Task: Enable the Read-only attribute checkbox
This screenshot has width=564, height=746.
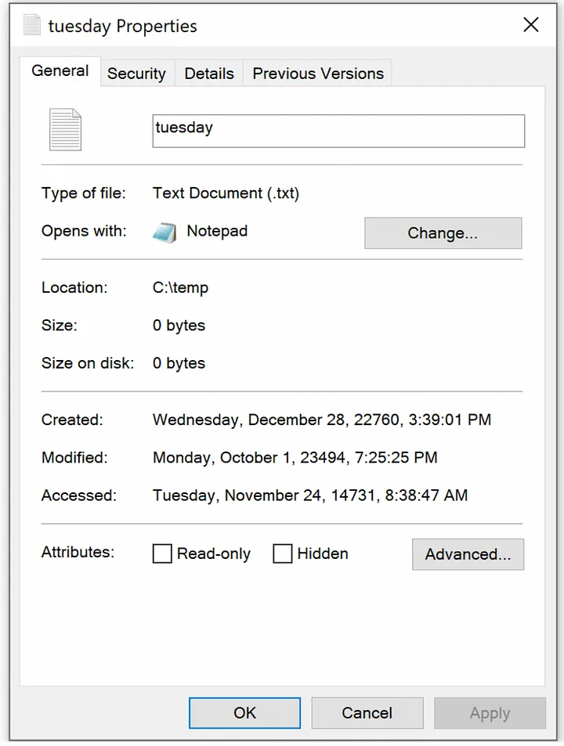Action: point(162,554)
